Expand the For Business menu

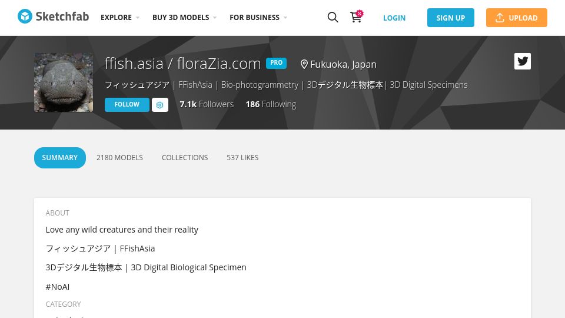coord(258,17)
